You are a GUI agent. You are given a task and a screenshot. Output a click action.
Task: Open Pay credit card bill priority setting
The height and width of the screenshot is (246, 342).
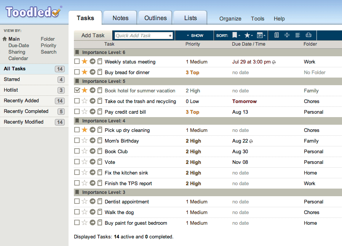coord(192,112)
